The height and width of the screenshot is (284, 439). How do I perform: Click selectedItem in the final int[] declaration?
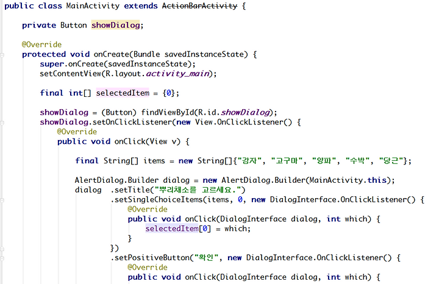[x=123, y=93]
